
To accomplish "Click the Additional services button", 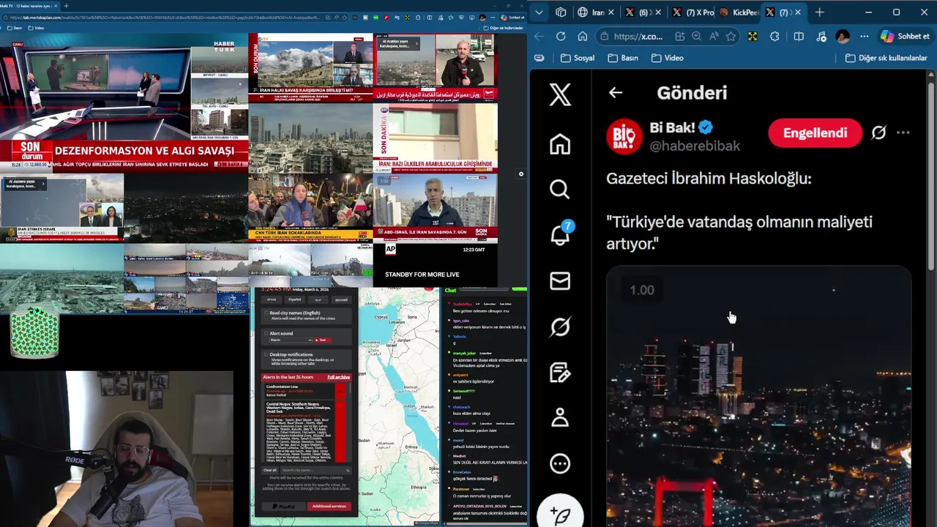I will point(329,507).
